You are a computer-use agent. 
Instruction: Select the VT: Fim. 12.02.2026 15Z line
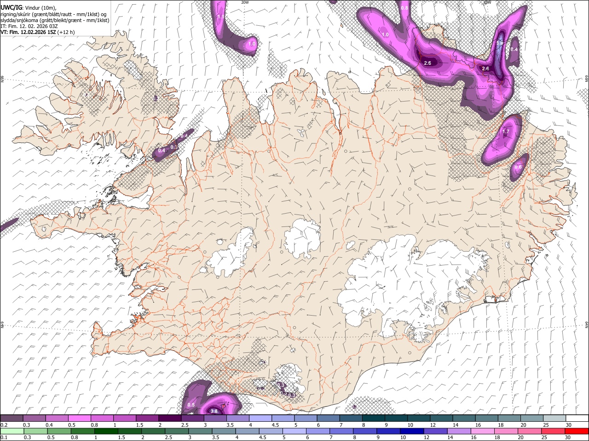[29, 32]
